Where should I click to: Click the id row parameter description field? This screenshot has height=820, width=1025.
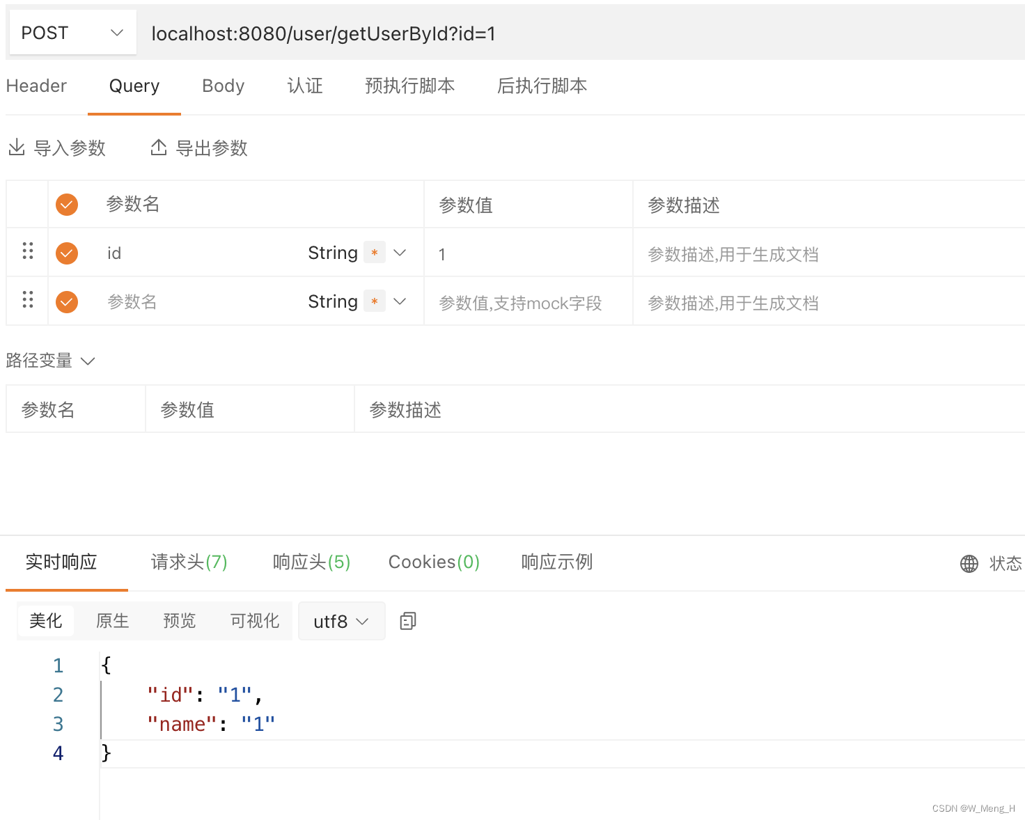pos(829,253)
